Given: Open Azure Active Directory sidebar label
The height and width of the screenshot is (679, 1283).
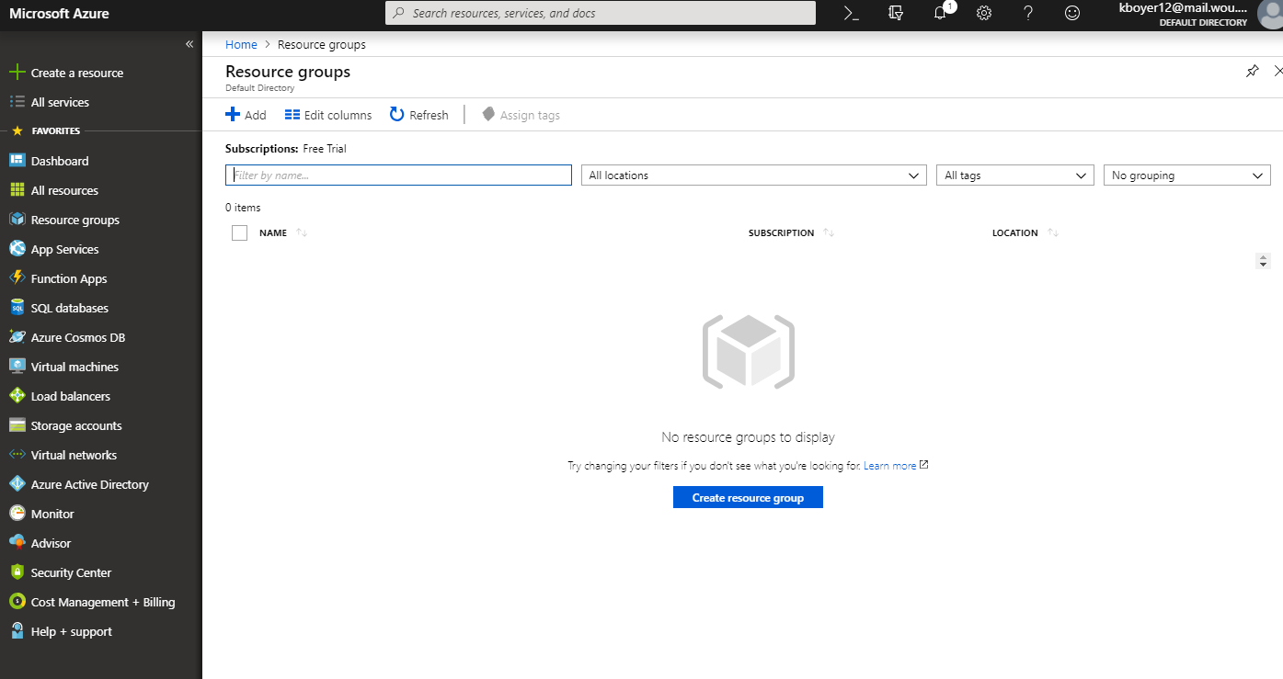Looking at the screenshot, I should click(x=90, y=484).
